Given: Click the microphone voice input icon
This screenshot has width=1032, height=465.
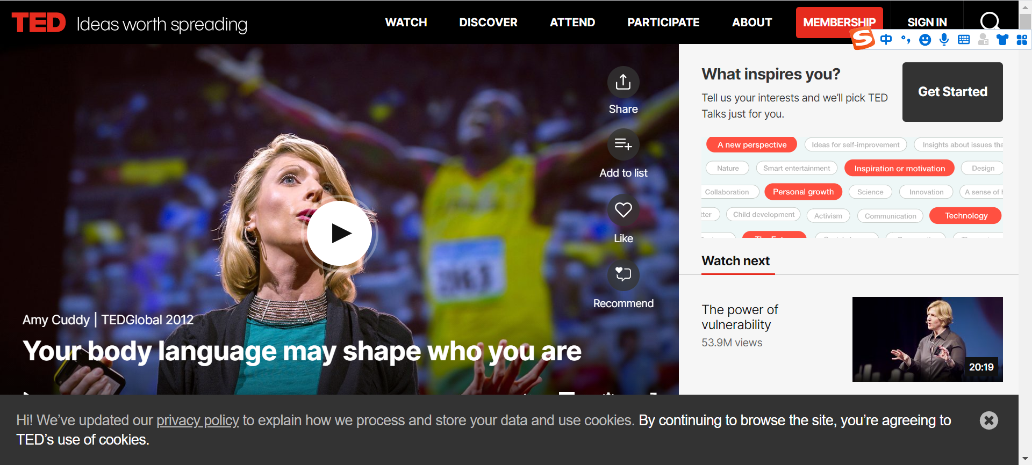Looking at the screenshot, I should 944,40.
